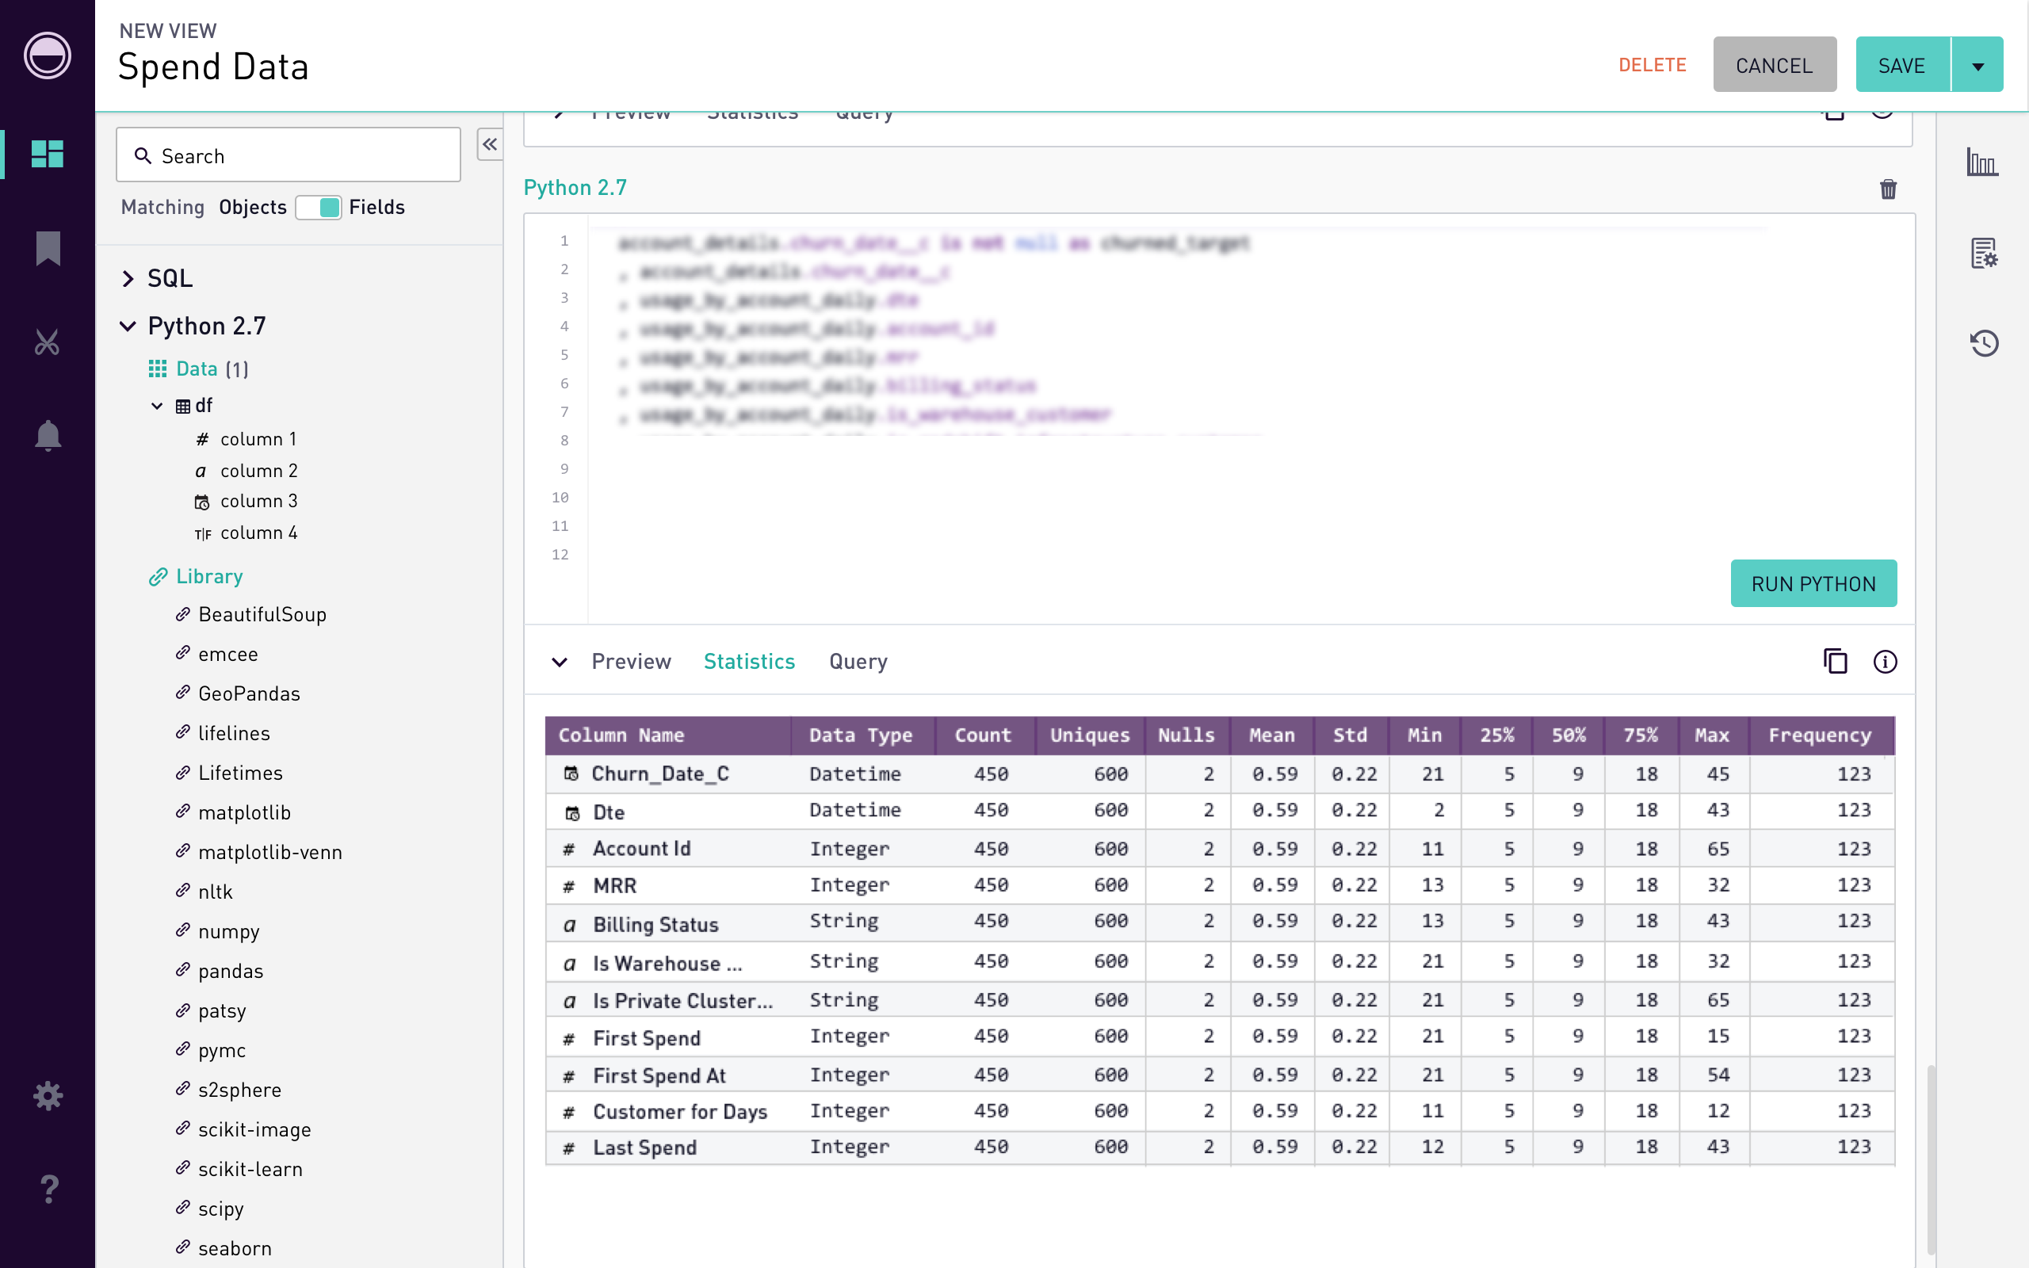Select the lifelines library

(x=234, y=733)
